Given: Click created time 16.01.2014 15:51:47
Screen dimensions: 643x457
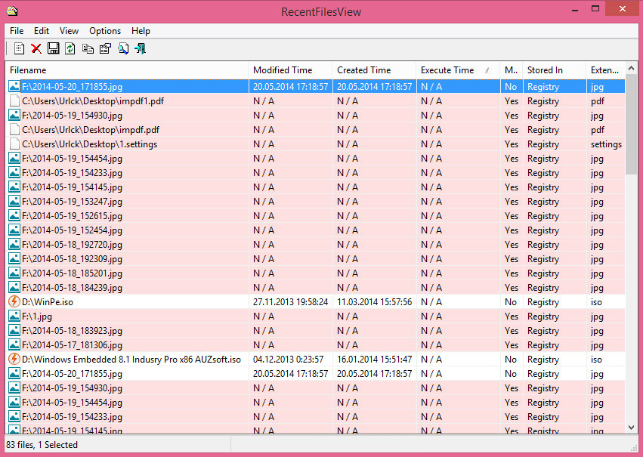Looking at the screenshot, I should tap(375, 360).
